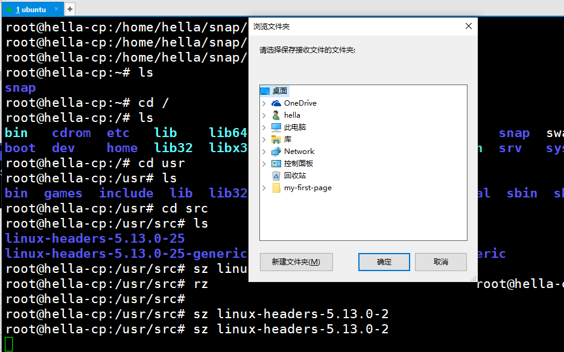Select the 库 label
Screen dimensions: 564x352
pos(288,139)
